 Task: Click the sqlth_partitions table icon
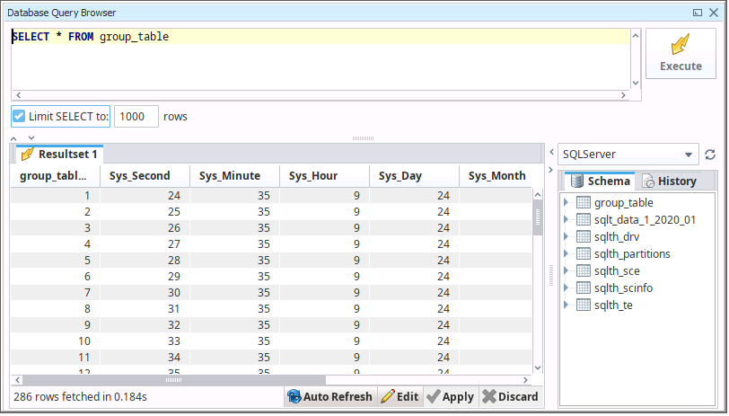click(x=583, y=253)
